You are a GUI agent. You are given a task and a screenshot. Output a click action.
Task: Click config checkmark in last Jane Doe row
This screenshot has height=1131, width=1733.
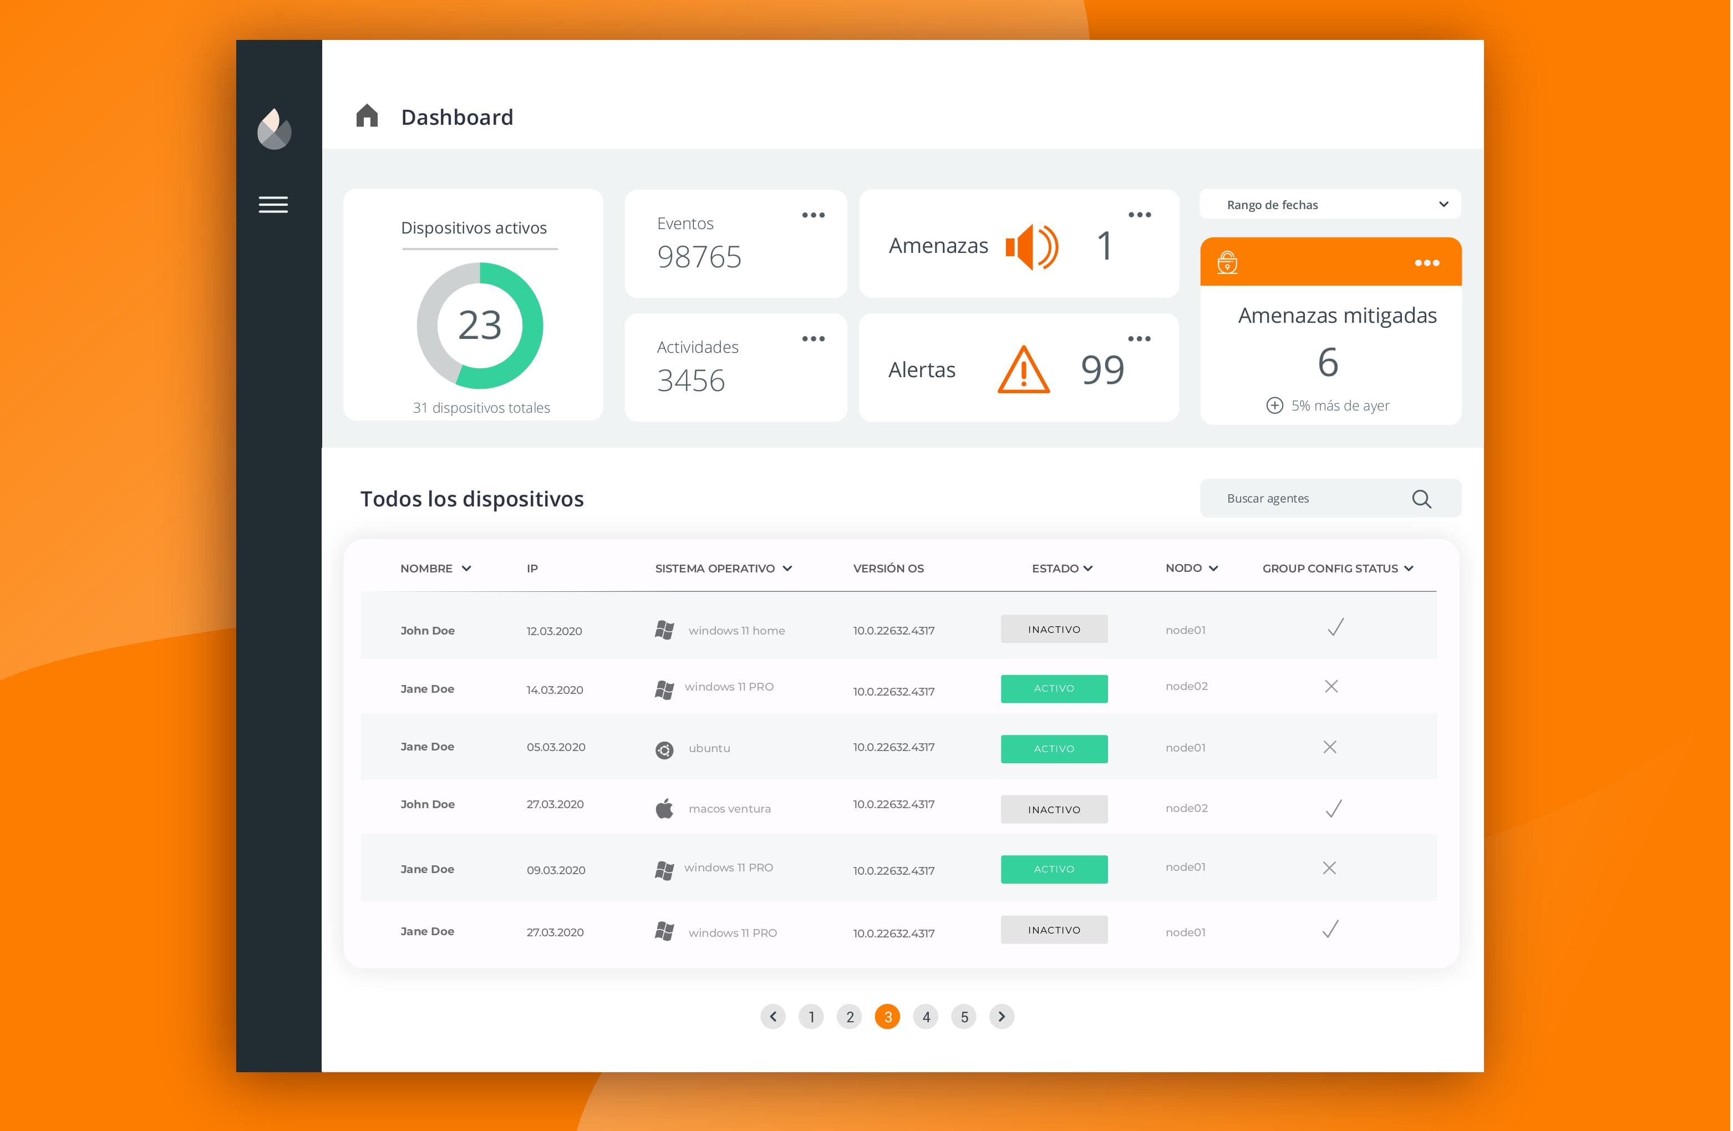[x=1331, y=929]
